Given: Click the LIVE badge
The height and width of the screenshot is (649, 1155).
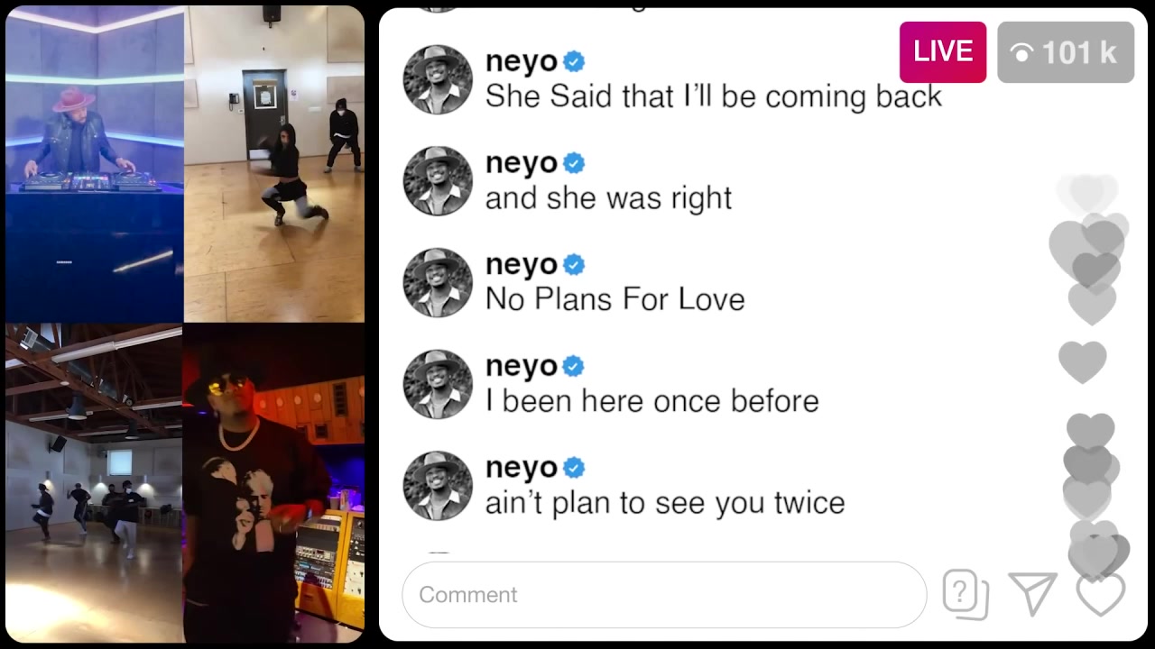Looking at the screenshot, I should (x=943, y=52).
